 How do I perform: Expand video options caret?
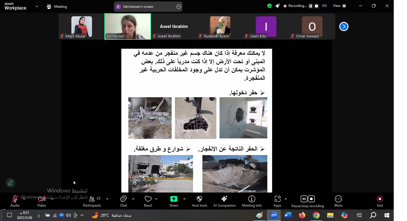[52, 199]
